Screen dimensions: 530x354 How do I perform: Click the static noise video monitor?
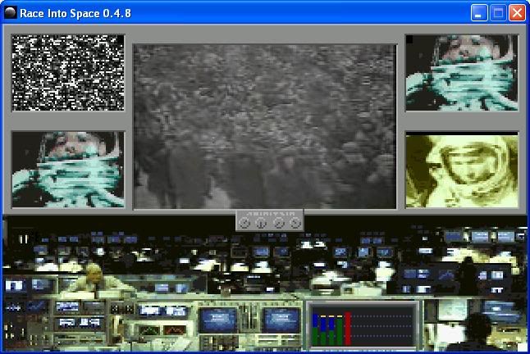[68, 73]
